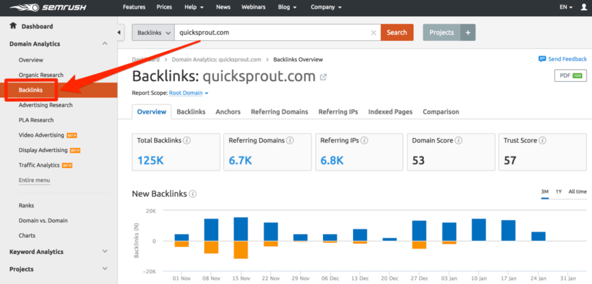Image resolution: width=592 pixels, height=284 pixels.
Task: Open the Help dropdown menu
Action: (194, 7)
